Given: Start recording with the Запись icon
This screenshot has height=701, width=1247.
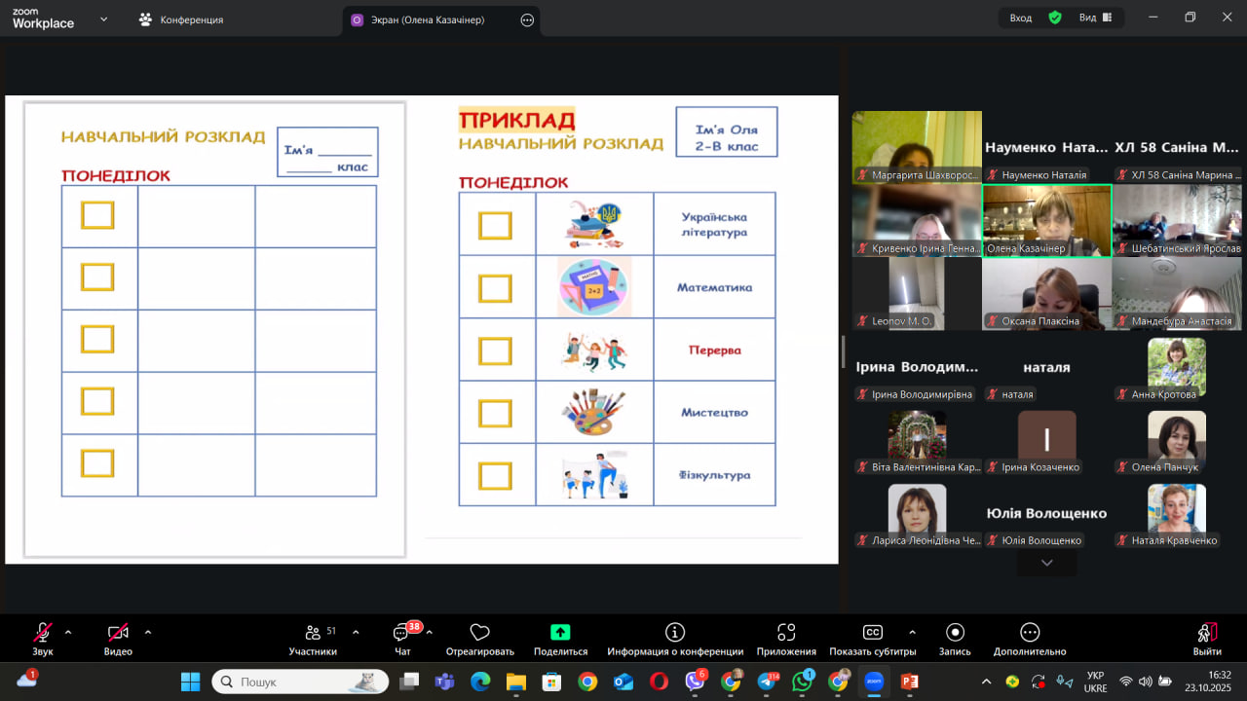Looking at the screenshot, I should pos(955,634).
